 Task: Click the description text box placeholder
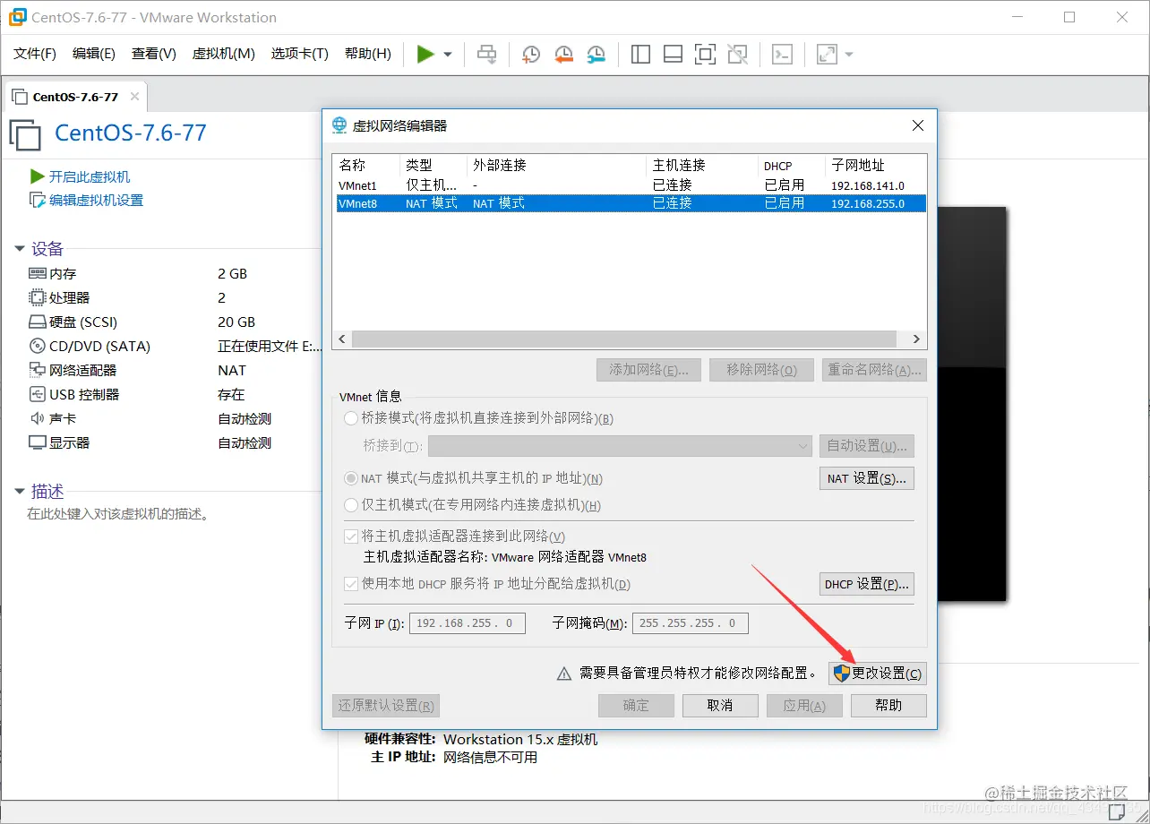[x=117, y=514]
